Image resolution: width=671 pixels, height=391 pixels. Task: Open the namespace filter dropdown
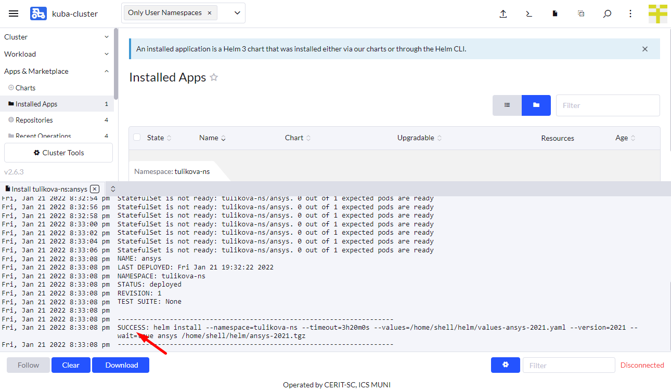[237, 13]
